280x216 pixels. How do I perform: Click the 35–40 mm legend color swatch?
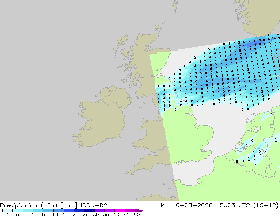point(109,210)
